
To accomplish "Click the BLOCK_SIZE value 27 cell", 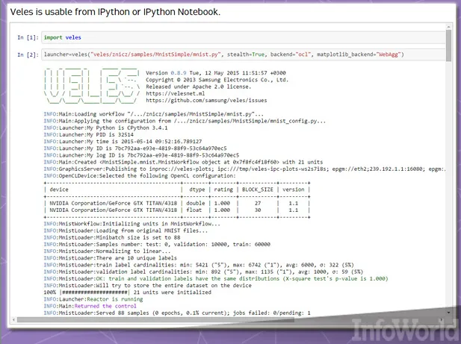I will pyautogui.click(x=258, y=203).
